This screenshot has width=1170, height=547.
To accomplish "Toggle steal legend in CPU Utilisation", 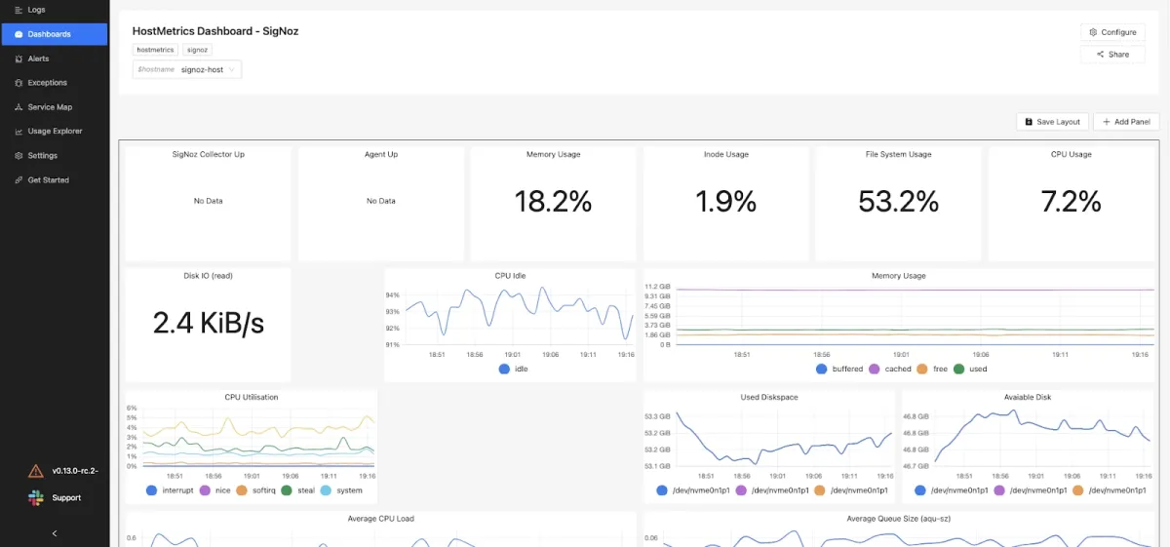I will click(x=297, y=490).
